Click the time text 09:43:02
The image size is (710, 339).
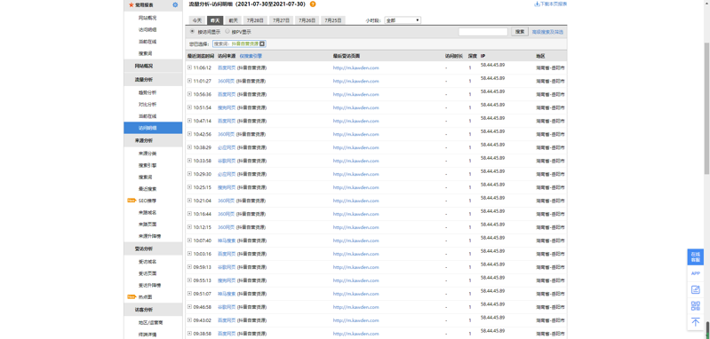coord(202,320)
